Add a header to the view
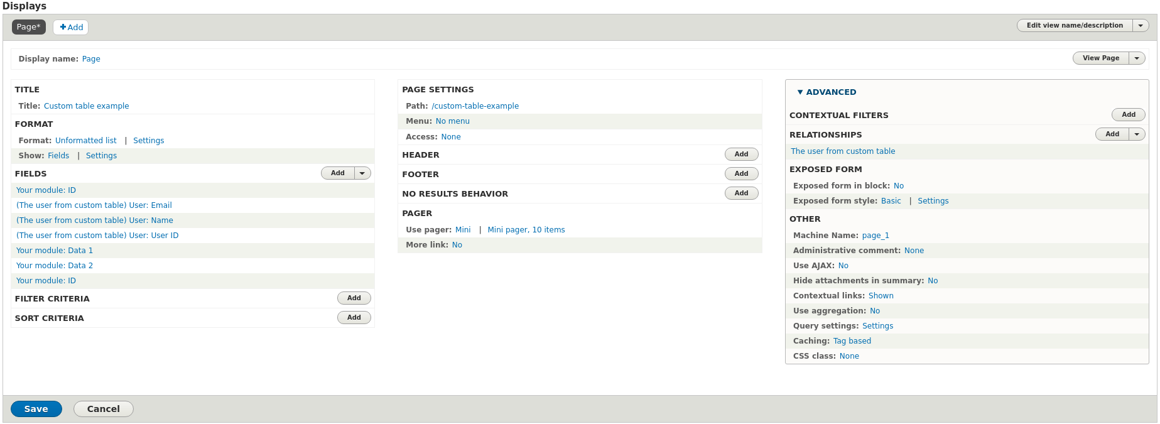This screenshot has height=424, width=1160. [x=741, y=155]
